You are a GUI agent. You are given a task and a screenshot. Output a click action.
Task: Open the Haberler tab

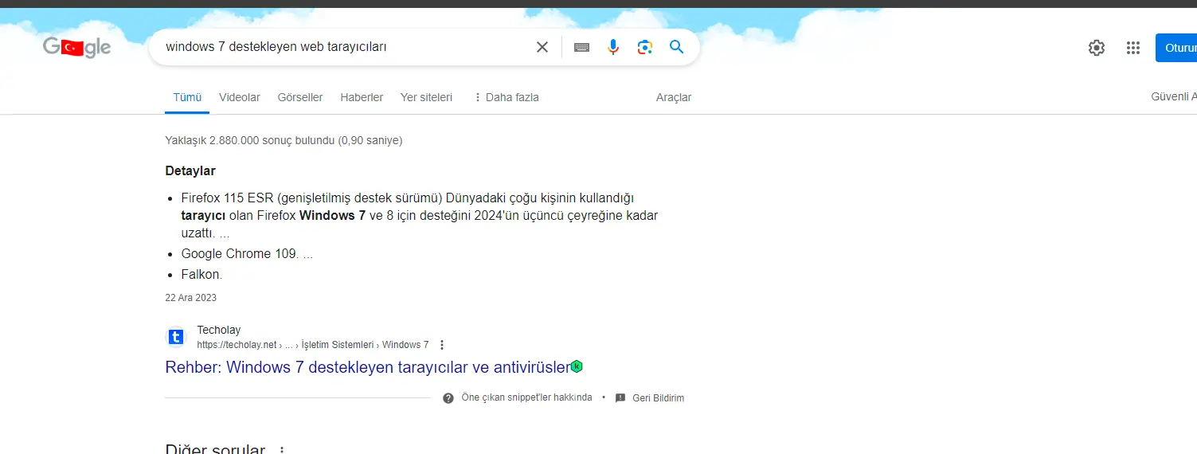click(x=362, y=97)
